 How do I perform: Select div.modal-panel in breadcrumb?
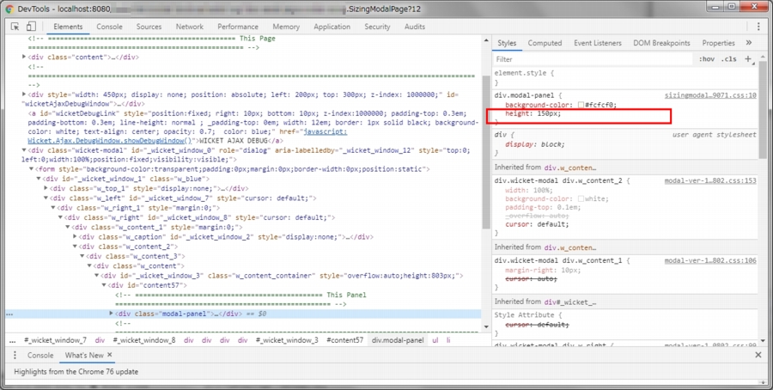click(398, 340)
